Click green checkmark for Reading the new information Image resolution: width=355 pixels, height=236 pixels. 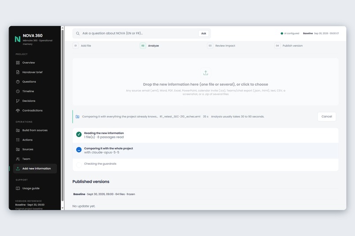(79, 134)
